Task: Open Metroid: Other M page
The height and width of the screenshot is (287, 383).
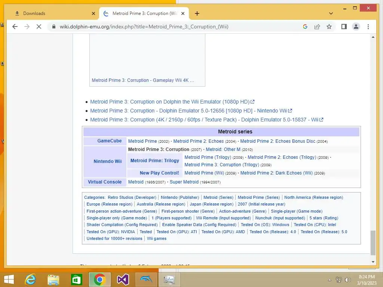Action: 223,149
